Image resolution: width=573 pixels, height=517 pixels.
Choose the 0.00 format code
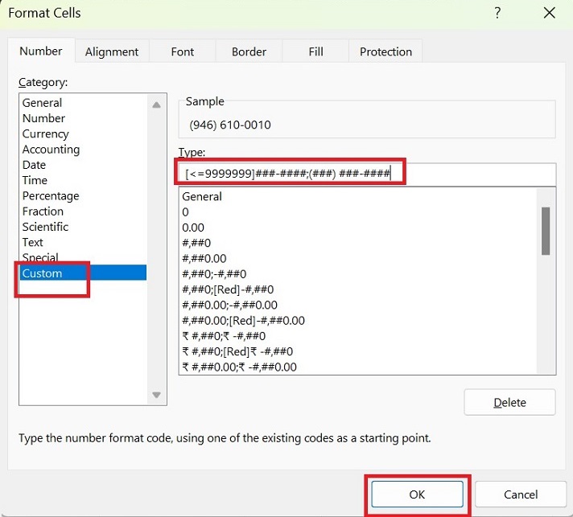[x=193, y=228]
